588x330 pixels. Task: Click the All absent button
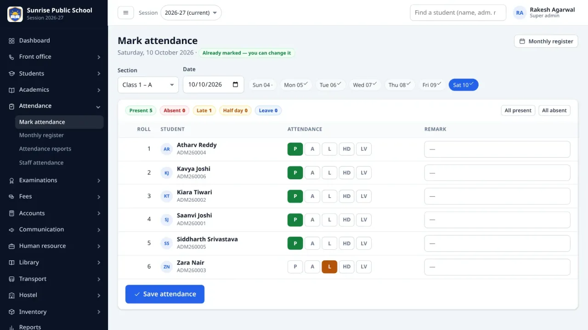(554, 110)
